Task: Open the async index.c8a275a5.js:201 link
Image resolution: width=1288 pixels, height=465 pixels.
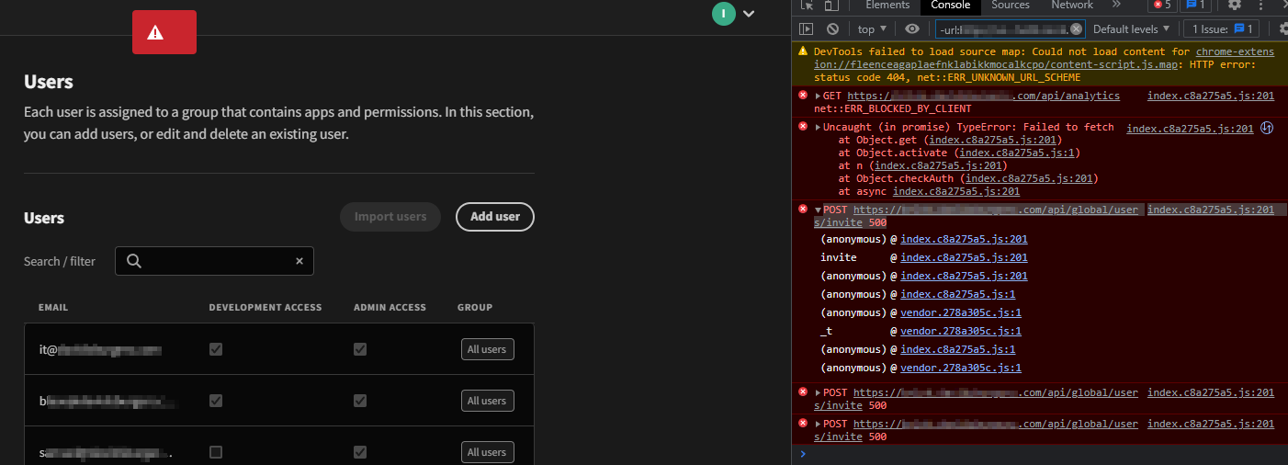Action: [x=956, y=191]
